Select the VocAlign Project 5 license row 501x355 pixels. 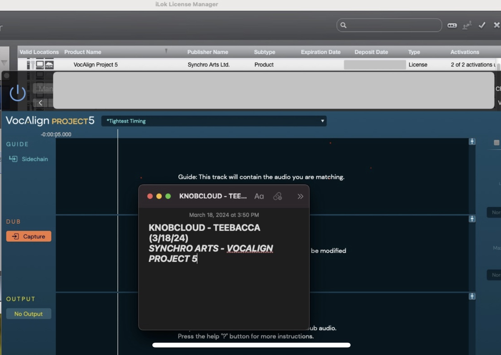[257, 65]
